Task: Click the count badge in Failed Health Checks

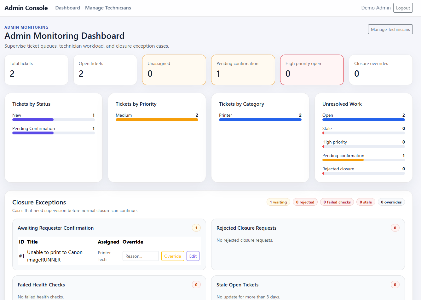Action: [x=196, y=285]
